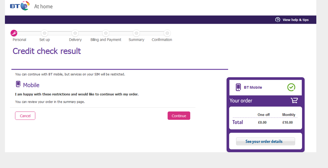Image resolution: width=328 pixels, height=168 pixels.
Task: Click the phone icon in the order panel
Action: [238, 87]
